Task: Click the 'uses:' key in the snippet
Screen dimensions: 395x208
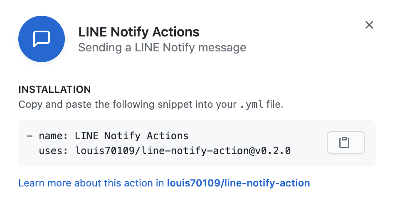Action: pos(53,151)
